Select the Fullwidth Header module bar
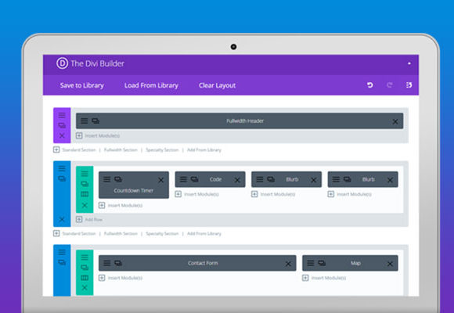The width and height of the screenshot is (454, 313). 240,121
